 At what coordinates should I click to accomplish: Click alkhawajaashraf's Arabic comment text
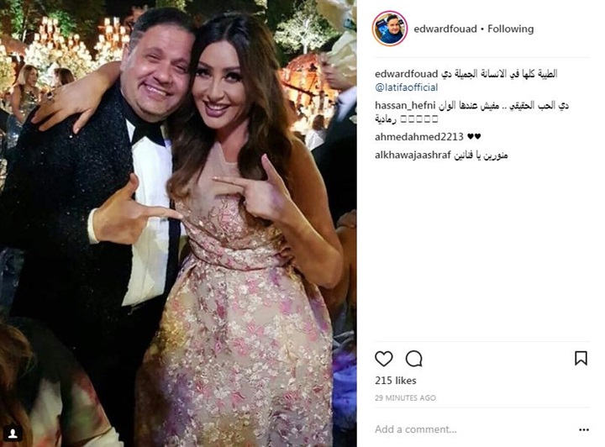(x=481, y=155)
